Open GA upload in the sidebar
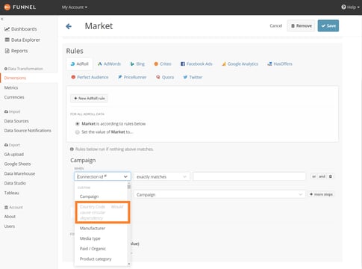The width and height of the screenshot is (362, 269). pyautogui.click(x=14, y=155)
